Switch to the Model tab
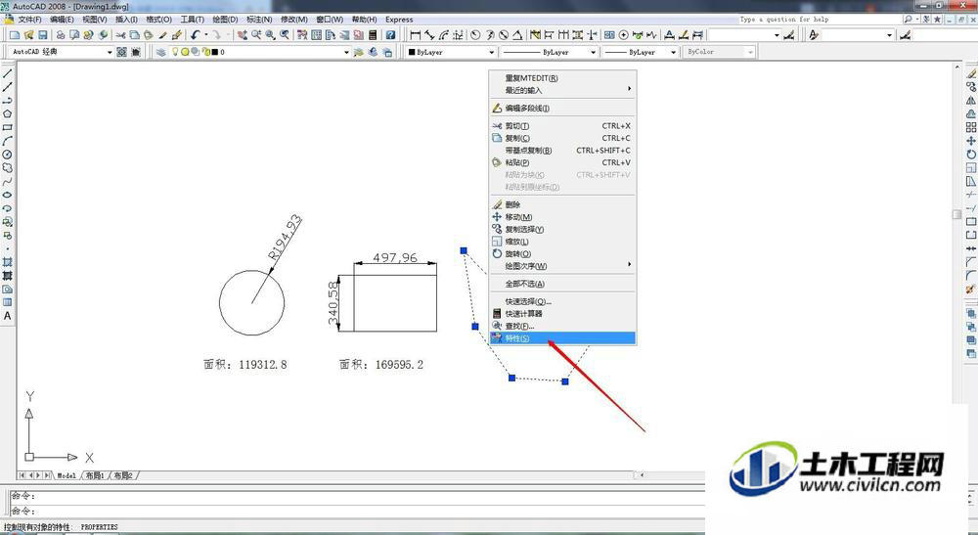Image resolution: width=978 pixels, height=535 pixels. [x=67, y=475]
